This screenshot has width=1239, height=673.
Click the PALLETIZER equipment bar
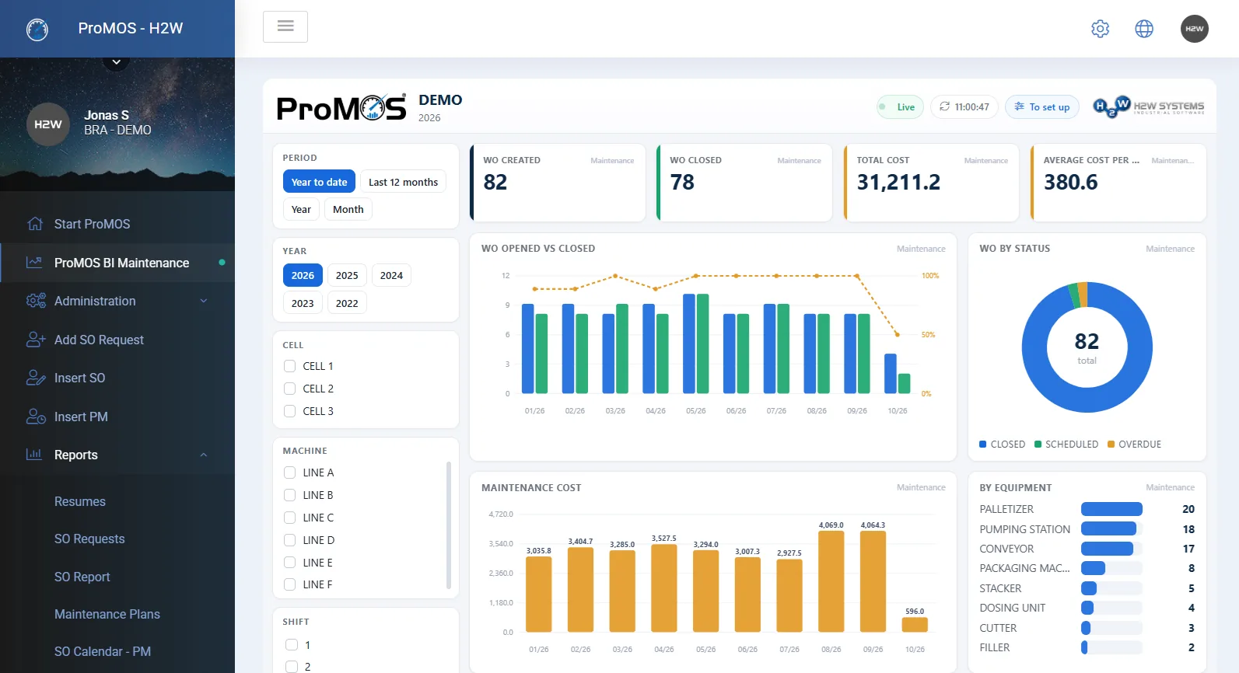pos(1111,509)
